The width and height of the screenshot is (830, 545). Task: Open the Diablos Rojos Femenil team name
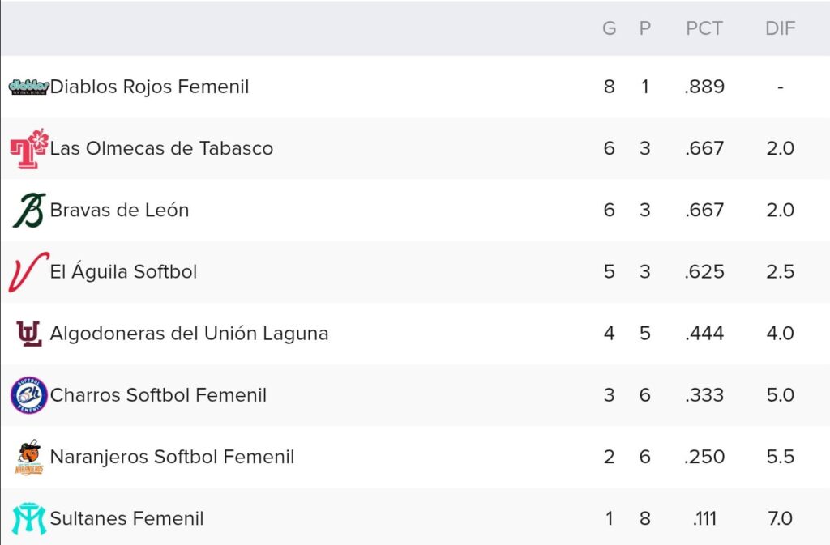tap(150, 87)
